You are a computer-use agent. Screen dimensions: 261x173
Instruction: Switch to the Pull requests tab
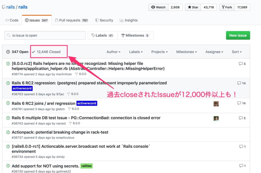point(71,20)
